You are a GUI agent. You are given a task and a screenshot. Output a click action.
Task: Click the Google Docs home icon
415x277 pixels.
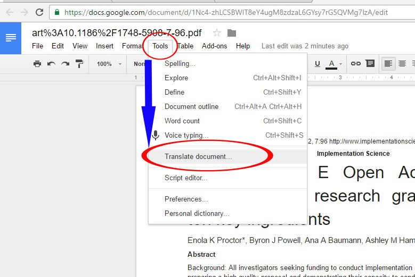click(11, 38)
